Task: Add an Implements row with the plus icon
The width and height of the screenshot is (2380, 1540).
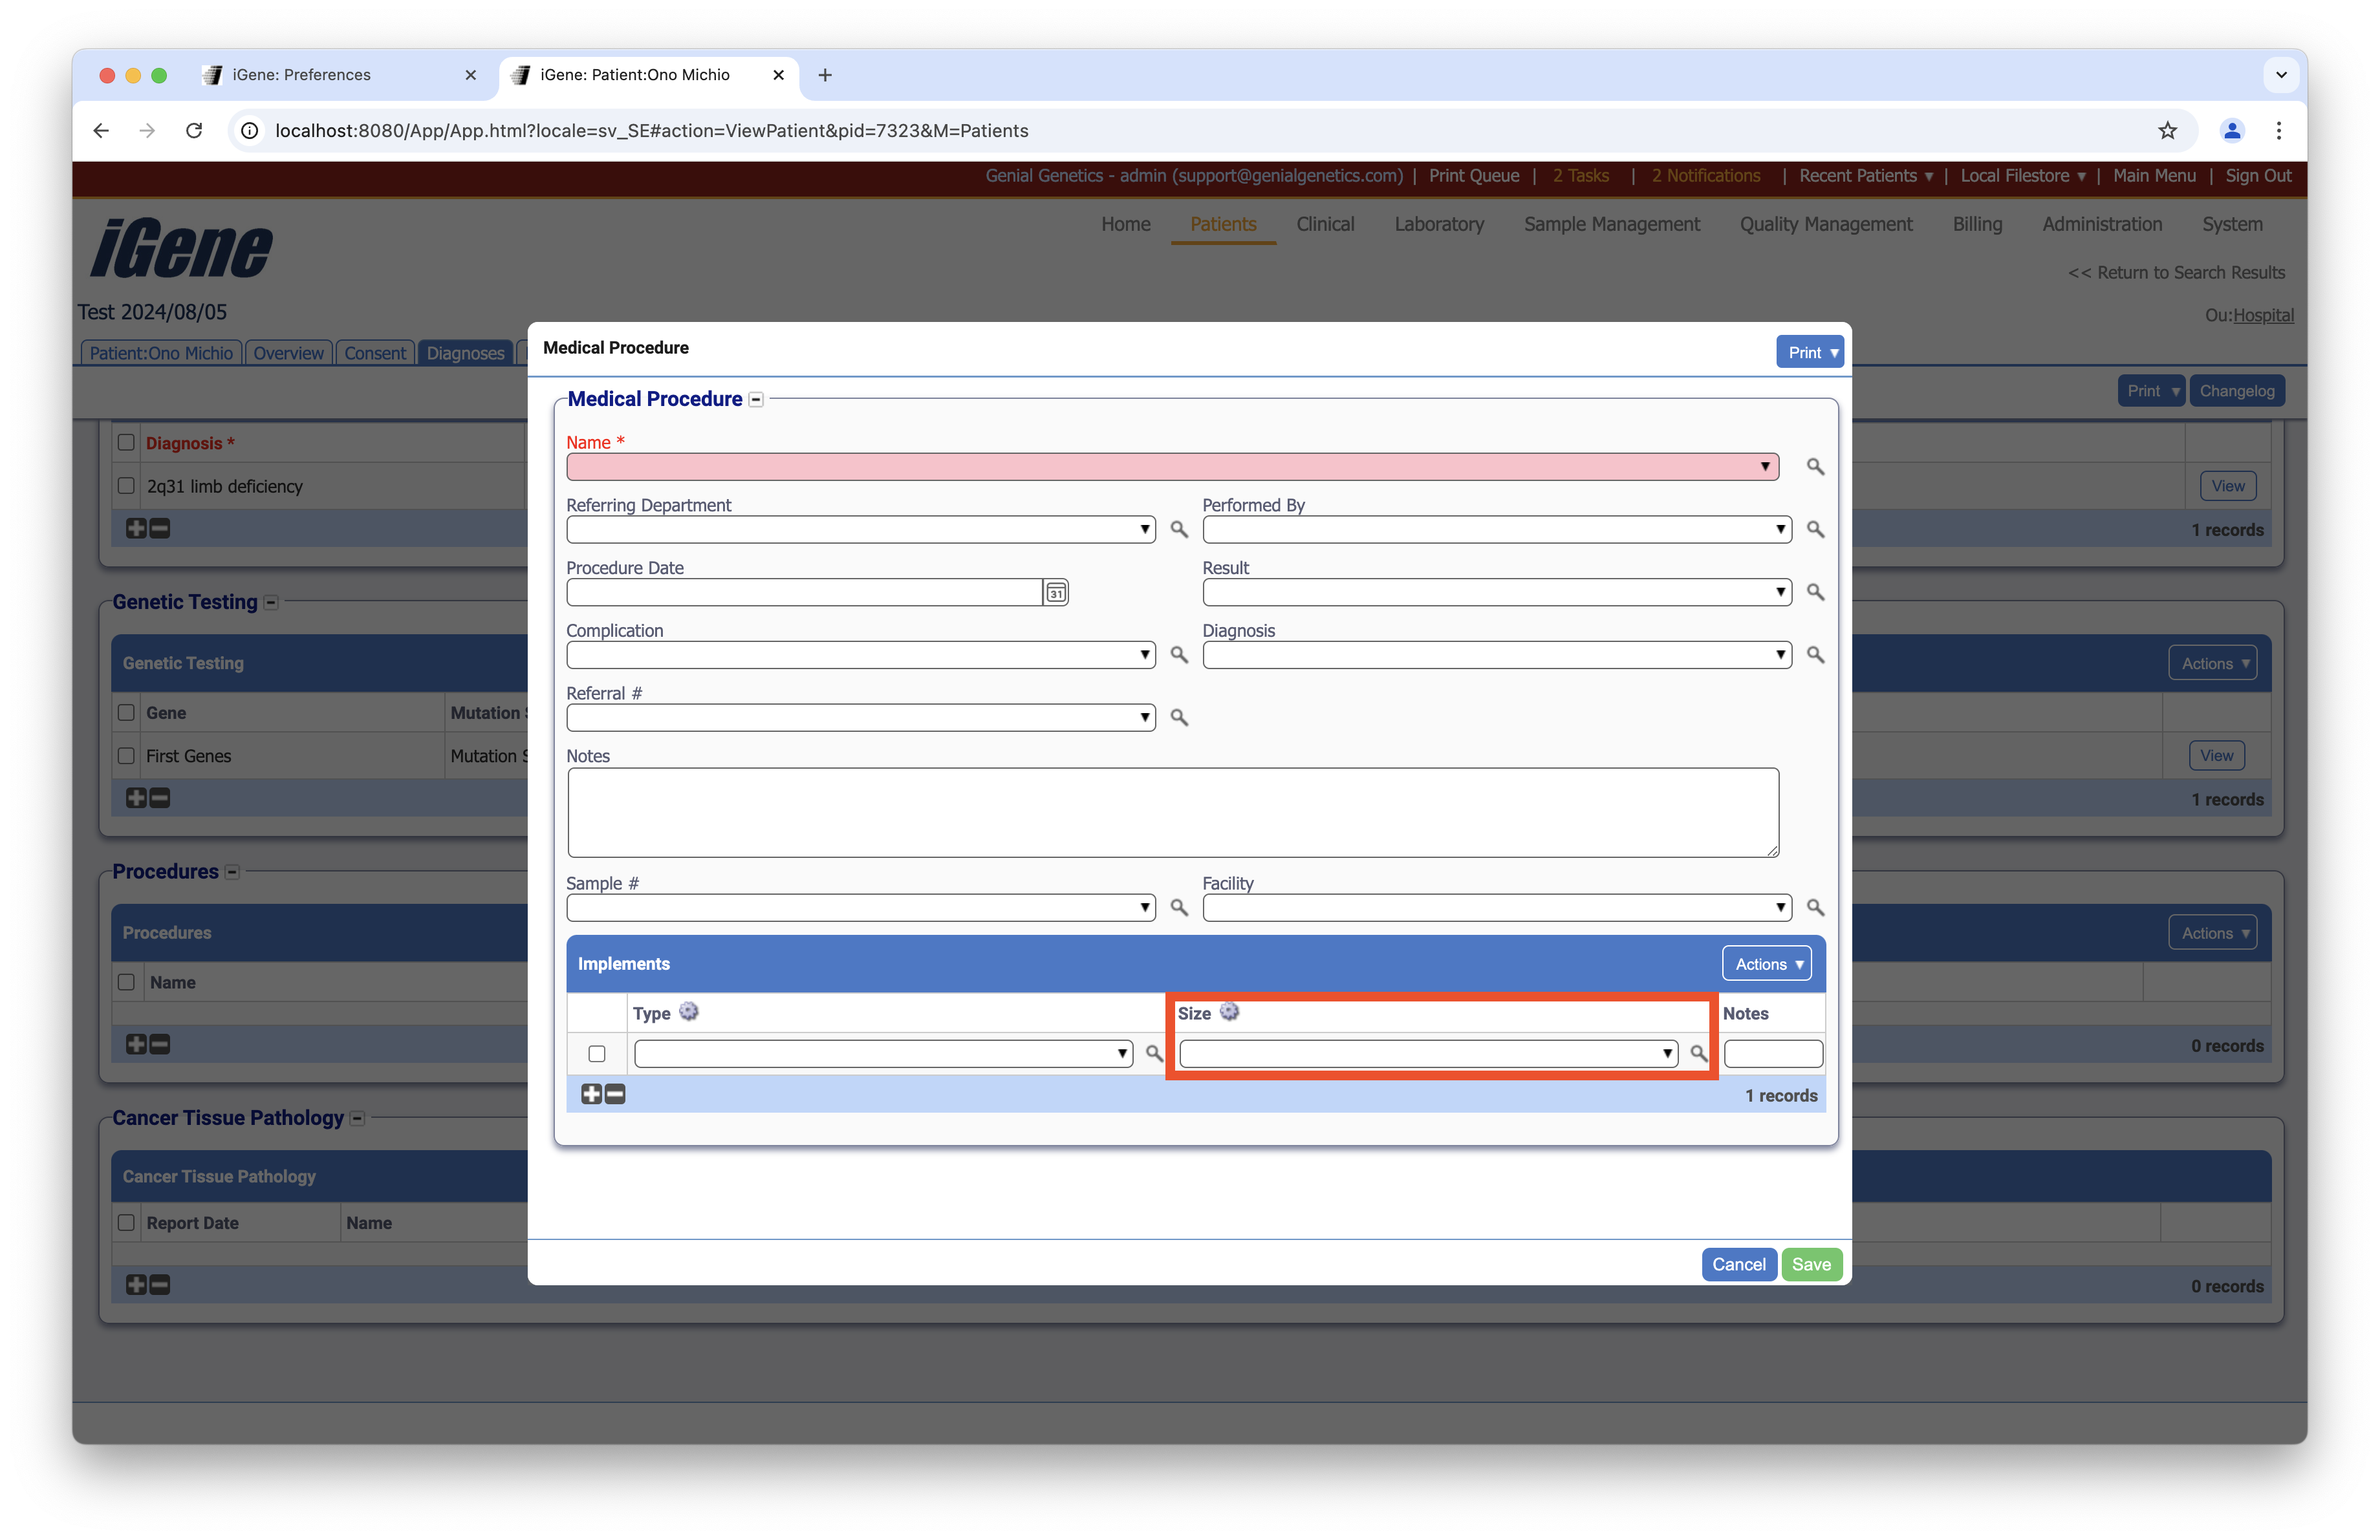Action: (x=591, y=1095)
